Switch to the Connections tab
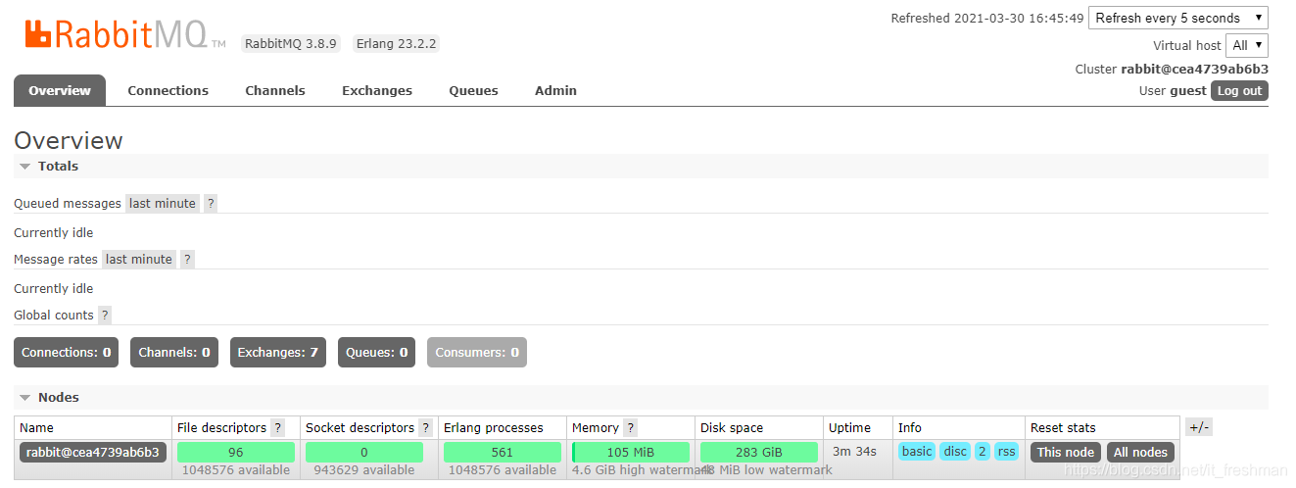The width and height of the screenshot is (1296, 488). pos(168,90)
